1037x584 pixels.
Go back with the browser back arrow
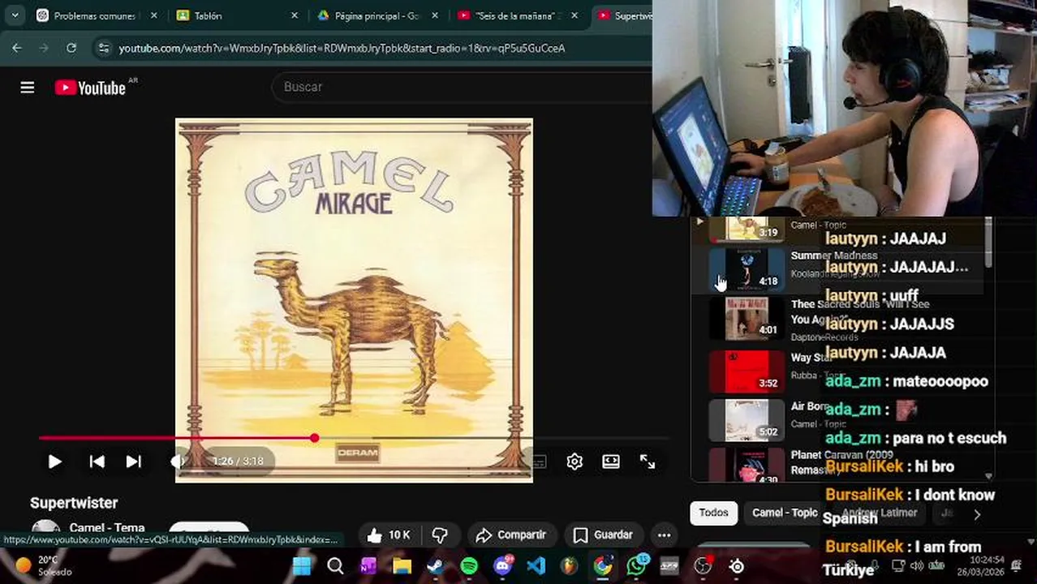[x=17, y=48]
